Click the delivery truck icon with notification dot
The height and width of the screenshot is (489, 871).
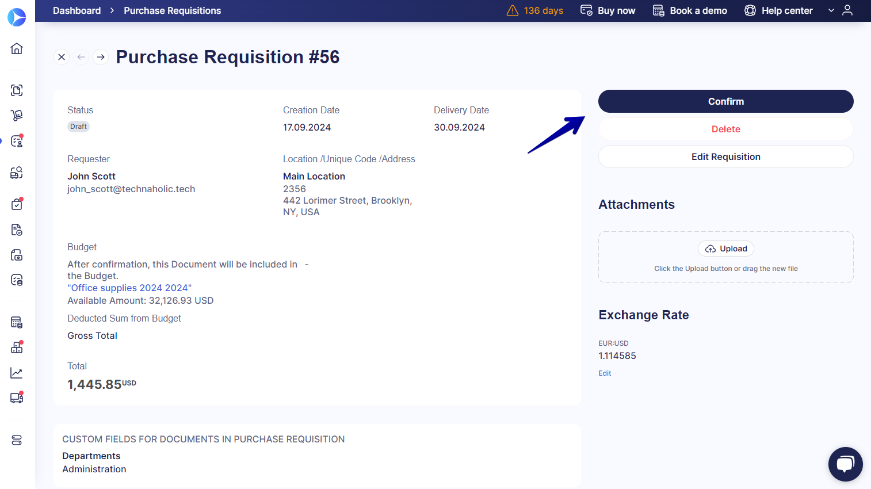(17, 398)
